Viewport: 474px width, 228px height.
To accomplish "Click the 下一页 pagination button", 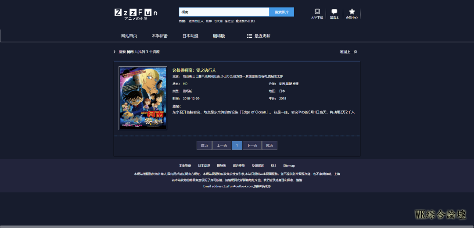I will [x=252, y=146].
